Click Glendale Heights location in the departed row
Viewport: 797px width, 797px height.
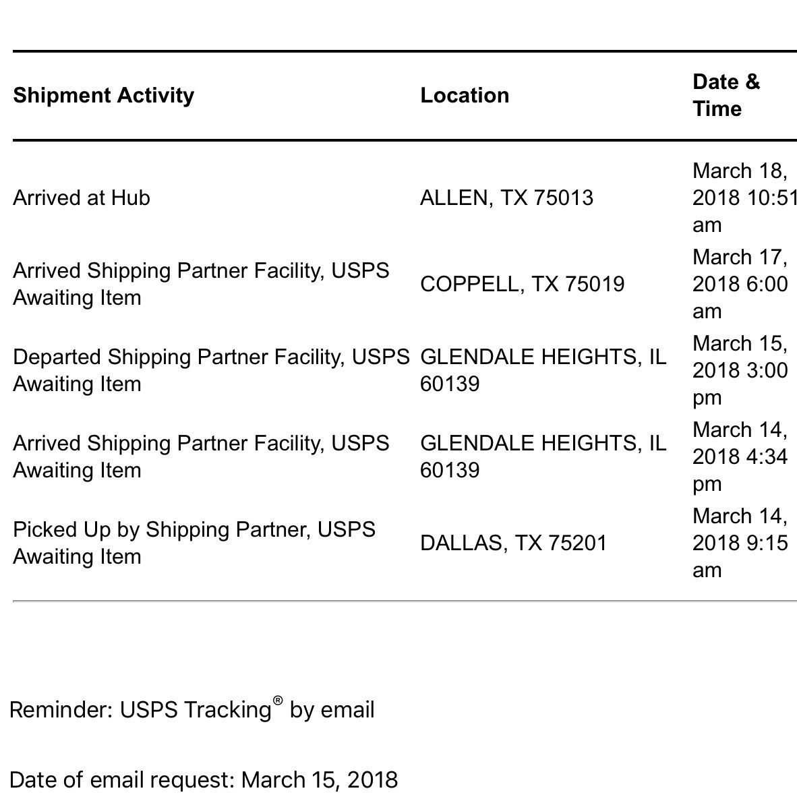[543, 370]
